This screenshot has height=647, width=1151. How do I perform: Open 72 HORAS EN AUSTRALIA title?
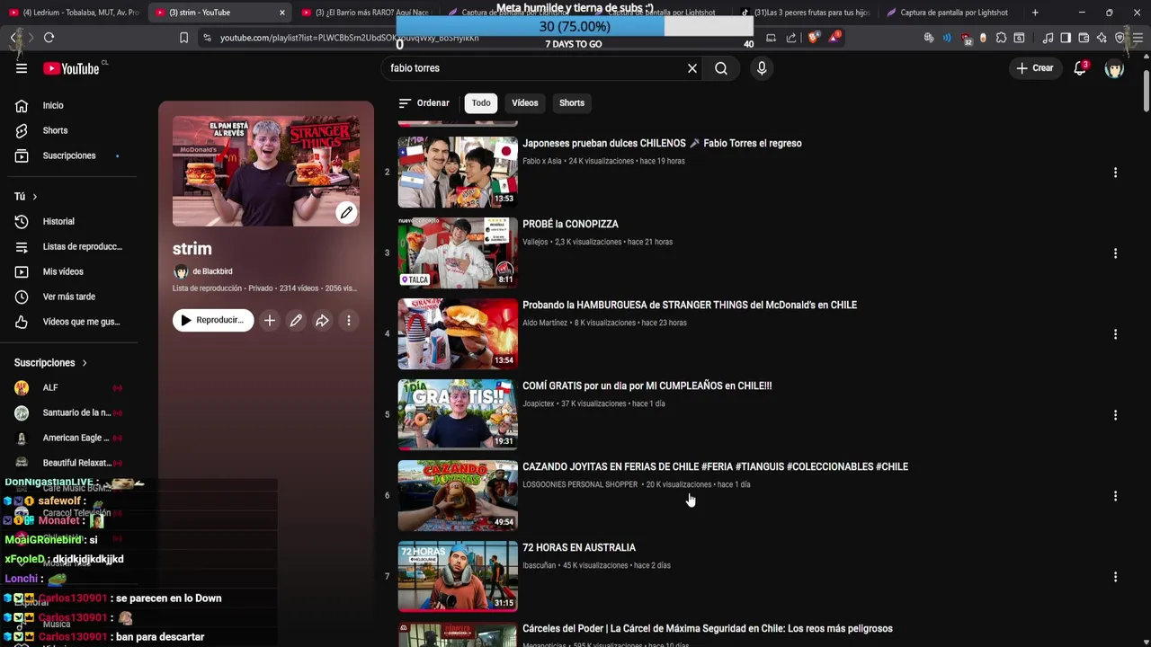coord(579,547)
